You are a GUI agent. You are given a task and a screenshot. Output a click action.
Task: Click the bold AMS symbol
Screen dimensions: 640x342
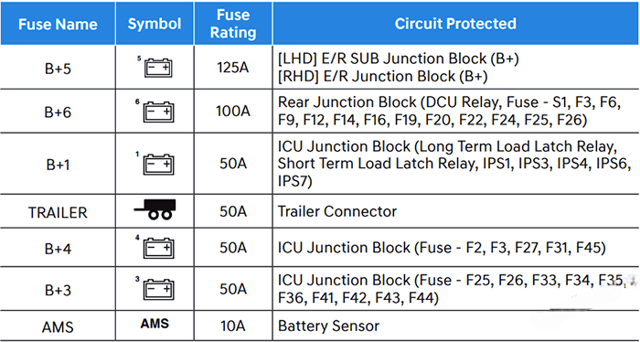(155, 324)
